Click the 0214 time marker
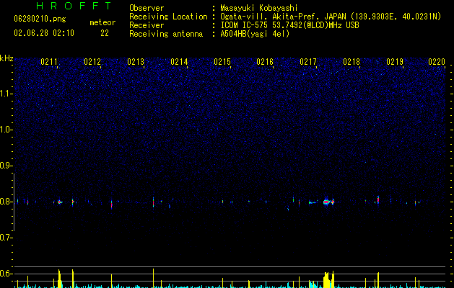 [179, 62]
